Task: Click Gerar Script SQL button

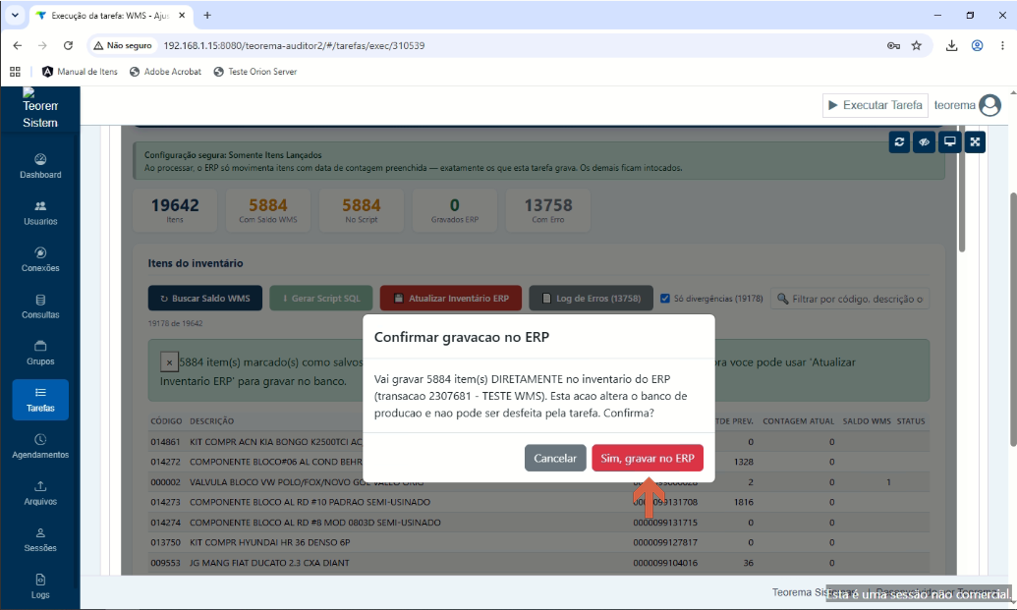Action: (x=321, y=299)
